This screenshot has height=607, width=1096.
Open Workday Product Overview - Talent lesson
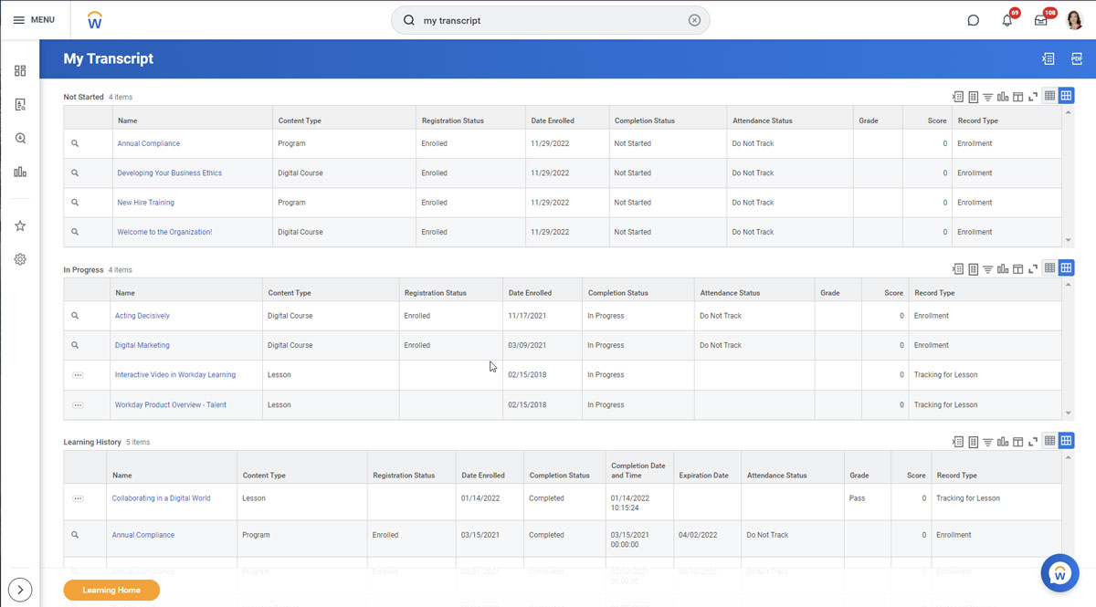pos(170,404)
